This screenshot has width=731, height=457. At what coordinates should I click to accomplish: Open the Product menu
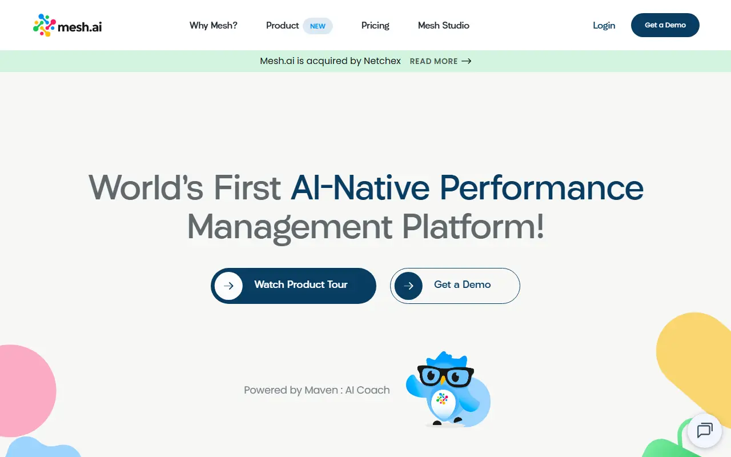tap(283, 26)
